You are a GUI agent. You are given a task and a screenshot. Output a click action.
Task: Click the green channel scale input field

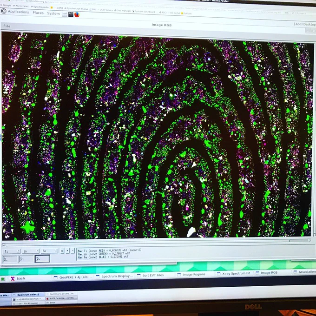click(x=26, y=259)
